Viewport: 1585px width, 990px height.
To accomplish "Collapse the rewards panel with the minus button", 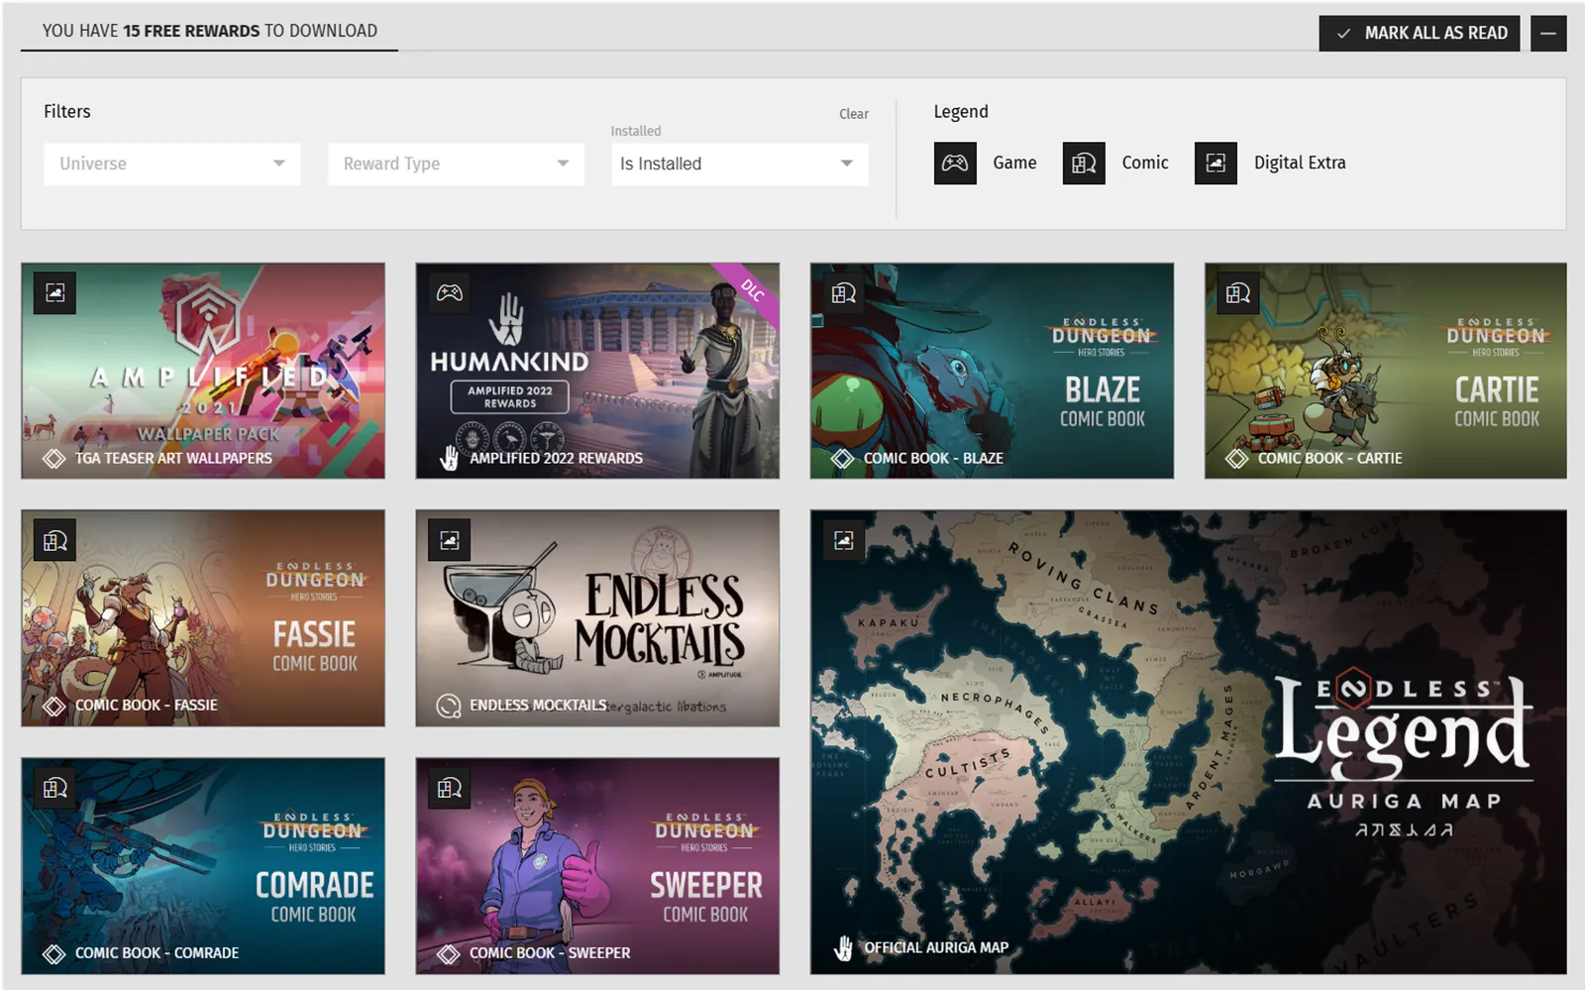I will click(x=1548, y=34).
